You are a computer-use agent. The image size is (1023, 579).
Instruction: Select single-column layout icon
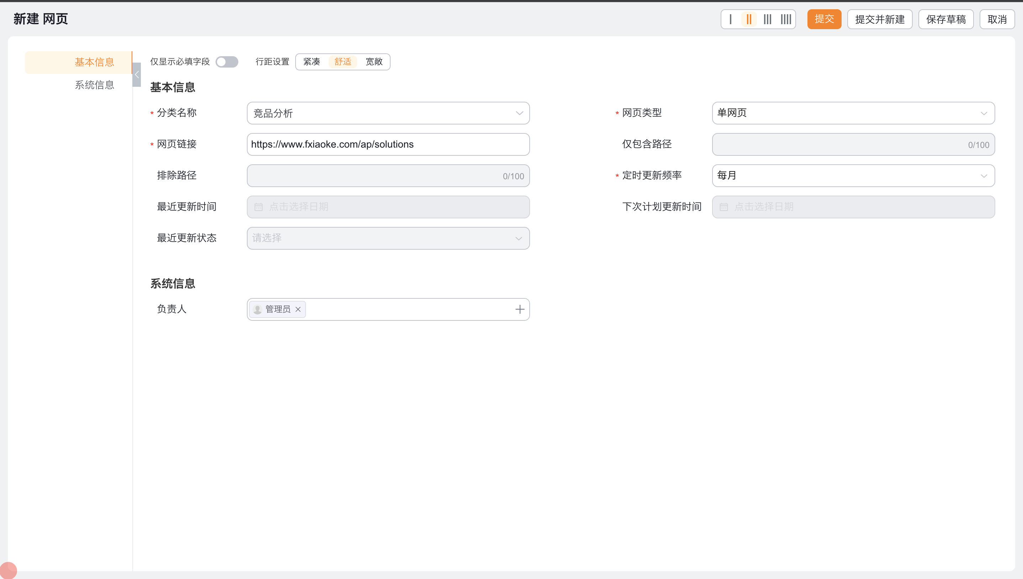(730, 19)
